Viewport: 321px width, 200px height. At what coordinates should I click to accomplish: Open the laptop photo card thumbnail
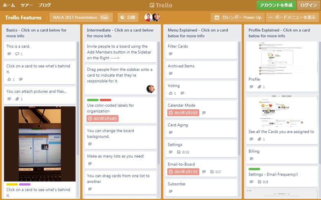pos(40,144)
